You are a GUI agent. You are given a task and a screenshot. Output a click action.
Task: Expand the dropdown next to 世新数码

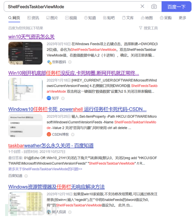[x=70, y=62]
